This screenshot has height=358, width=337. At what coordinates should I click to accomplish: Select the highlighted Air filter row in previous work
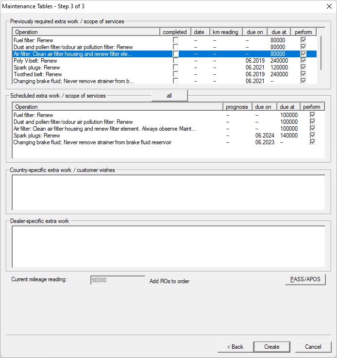[x=86, y=54]
